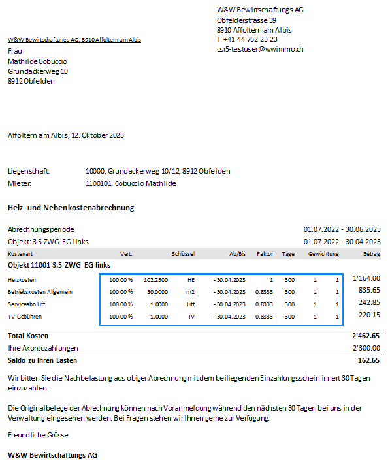Click the 'Abrechnungsperiode' label
The height and width of the screenshot is (461, 388).
point(41,229)
